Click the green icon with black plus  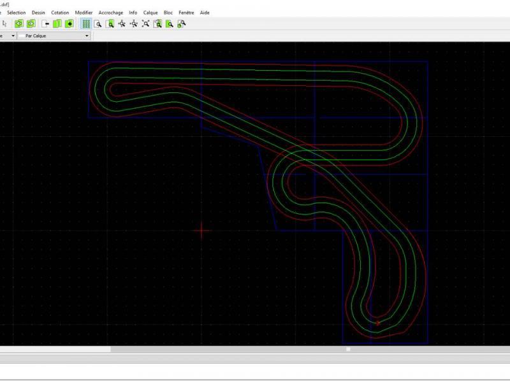click(69, 24)
